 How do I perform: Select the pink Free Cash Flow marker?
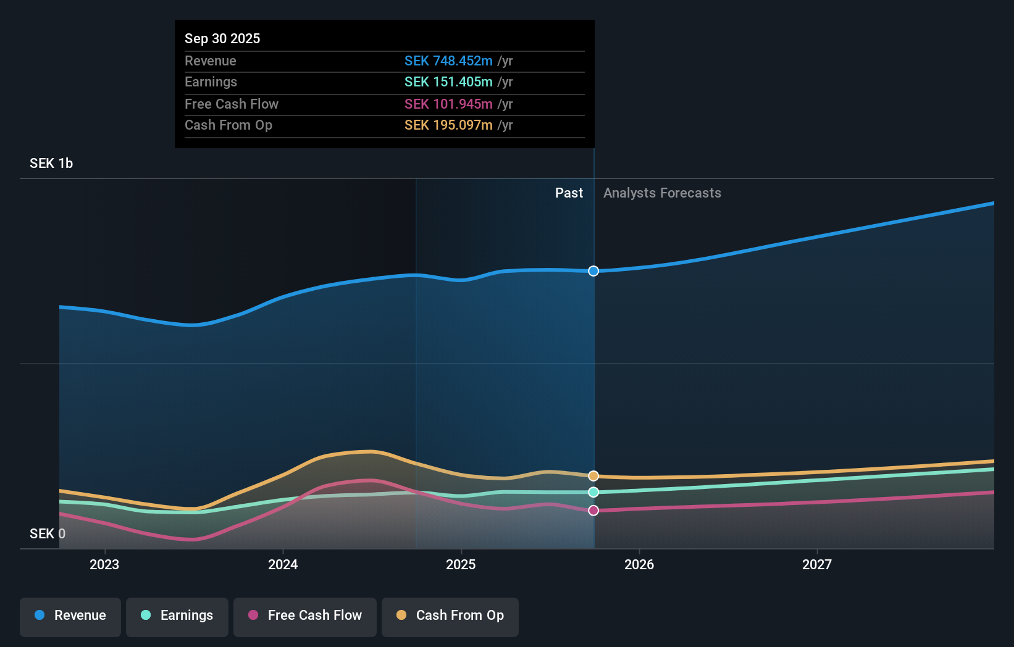pyautogui.click(x=593, y=509)
